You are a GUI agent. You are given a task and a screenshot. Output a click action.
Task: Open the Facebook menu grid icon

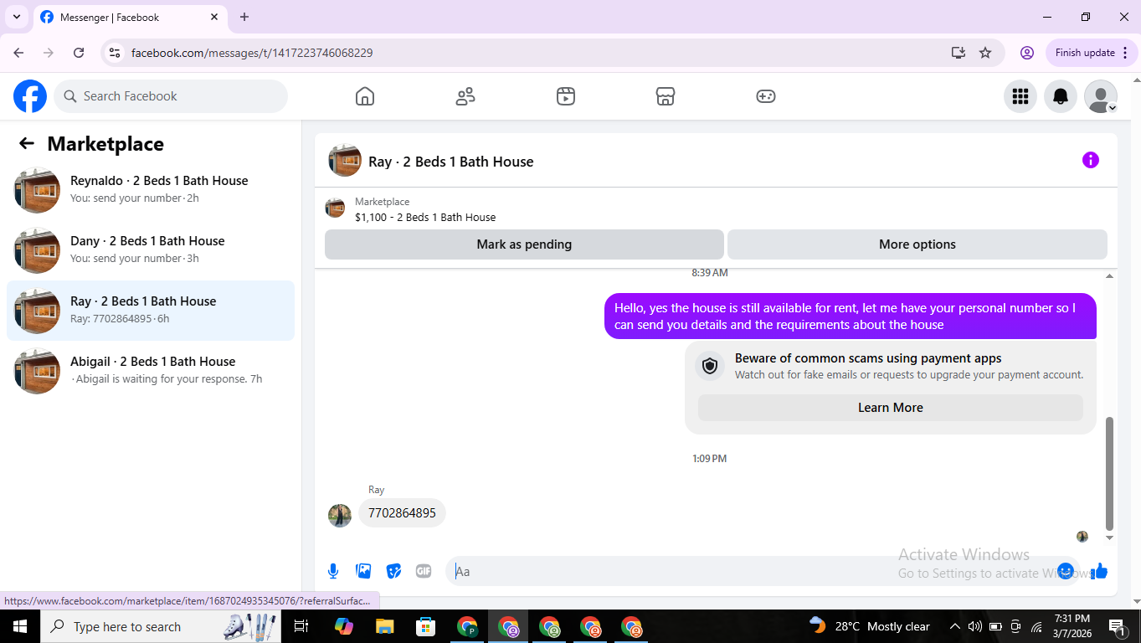[x=1020, y=96]
